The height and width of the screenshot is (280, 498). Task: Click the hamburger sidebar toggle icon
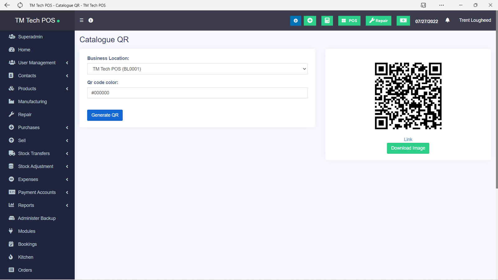click(82, 20)
